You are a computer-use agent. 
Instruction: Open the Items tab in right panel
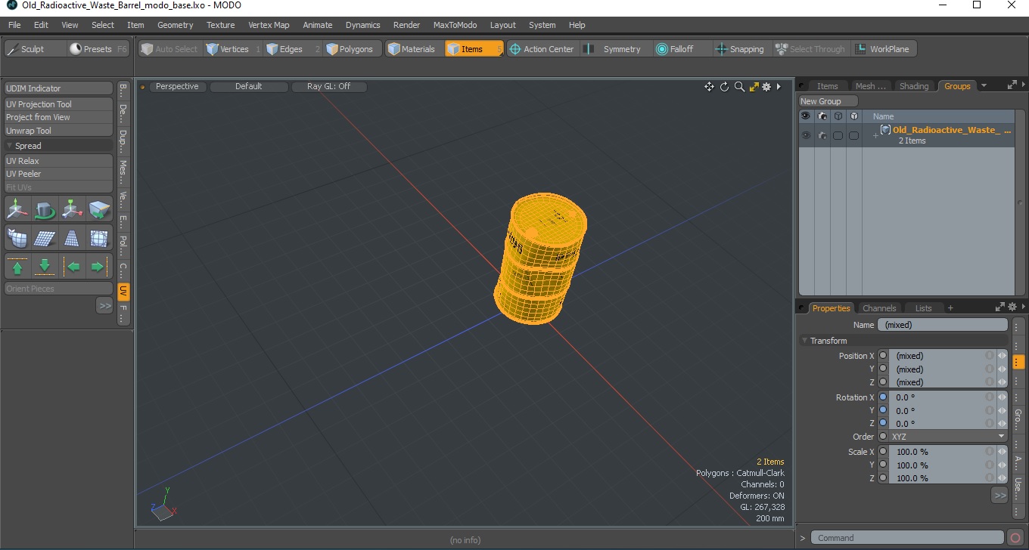828,86
